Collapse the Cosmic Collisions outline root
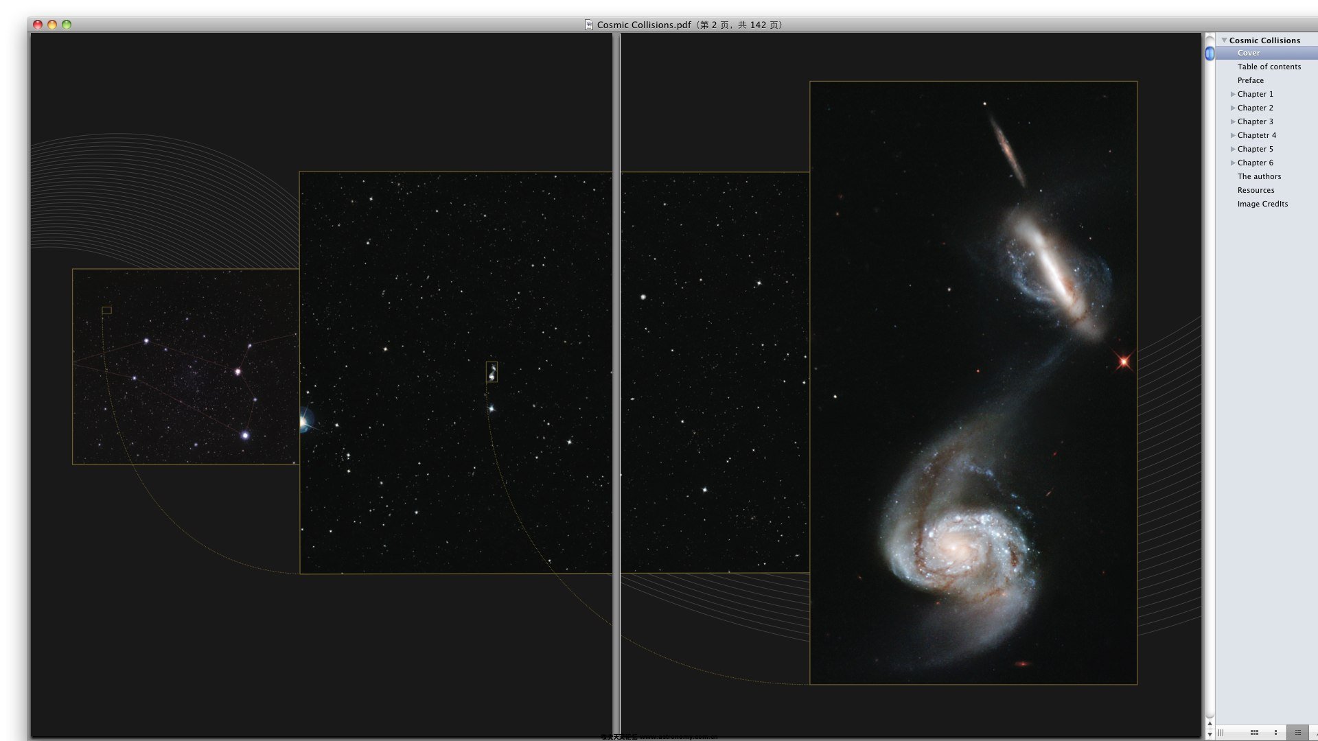The image size is (1318, 741). point(1224,40)
